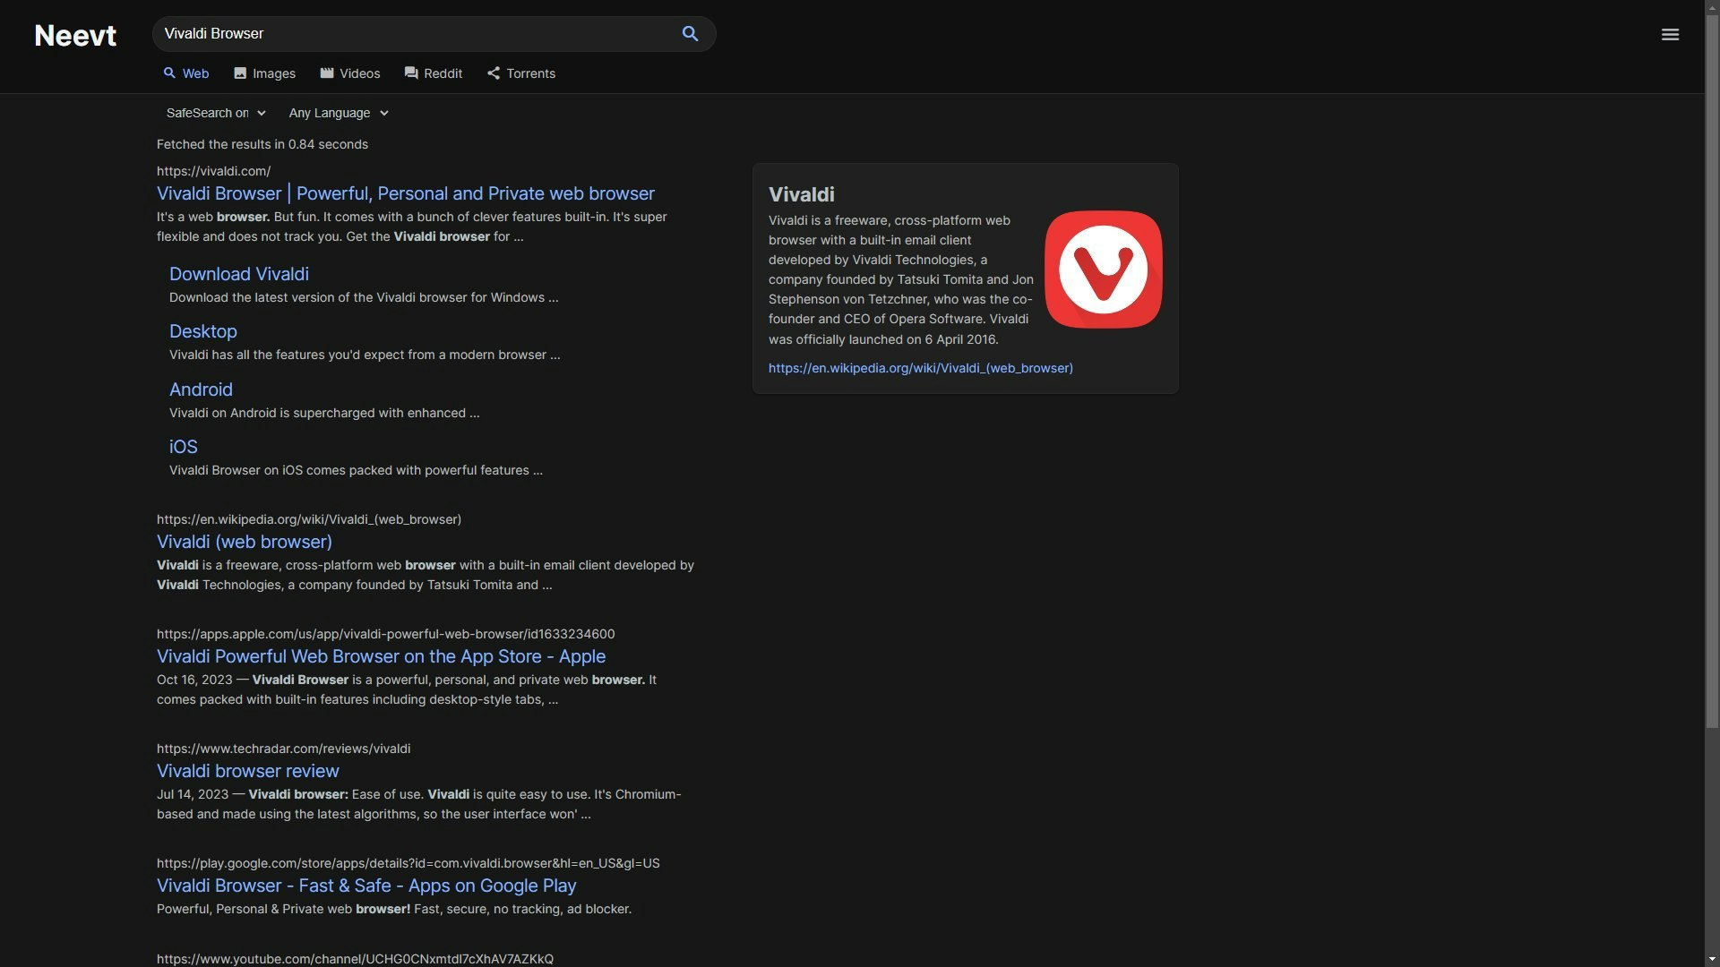Switch to the Images tab
Viewport: 1720px width, 967px height.
[264, 73]
